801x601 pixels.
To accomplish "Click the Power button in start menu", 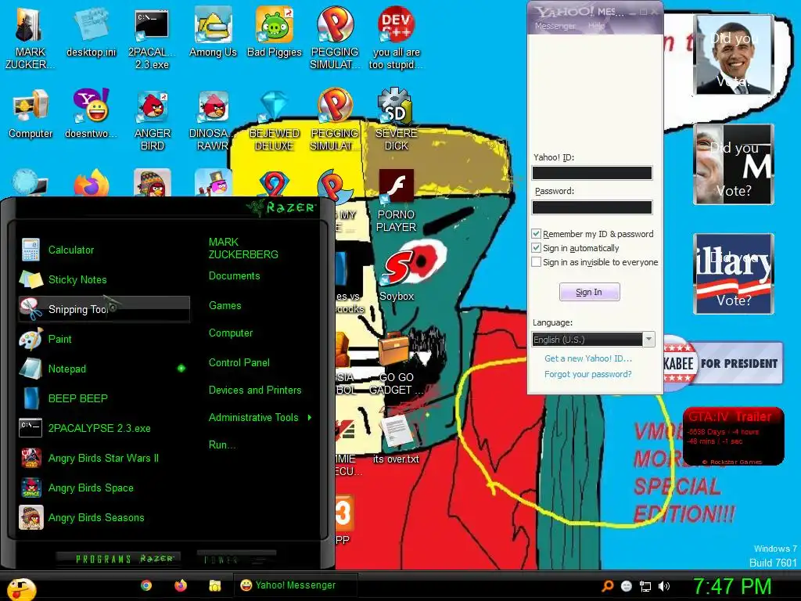I will tap(236, 559).
